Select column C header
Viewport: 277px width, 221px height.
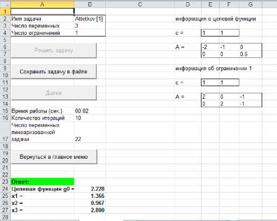pyautogui.click(x=140, y=4)
